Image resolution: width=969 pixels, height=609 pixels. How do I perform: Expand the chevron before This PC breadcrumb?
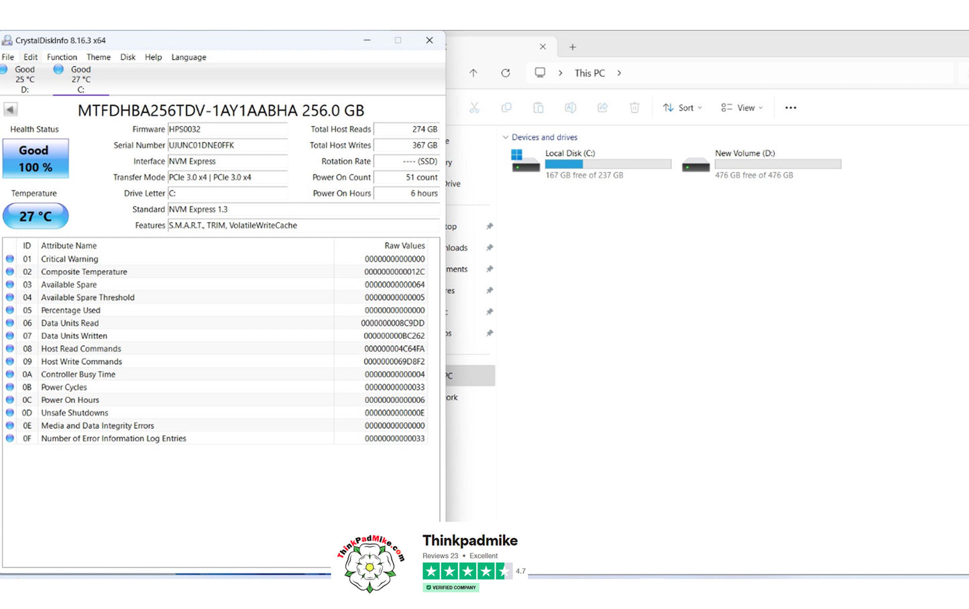[x=561, y=73]
